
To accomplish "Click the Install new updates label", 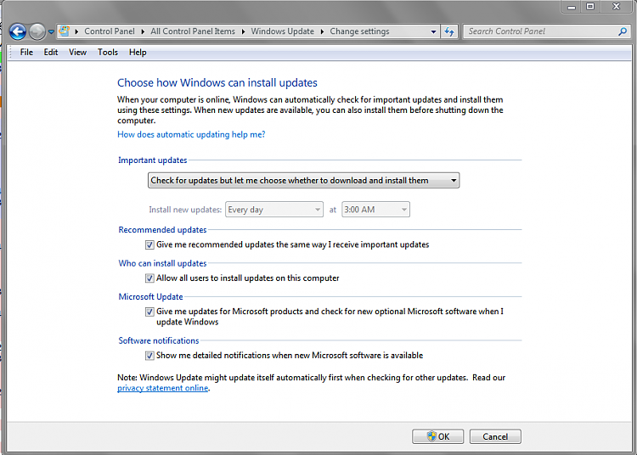I will (185, 210).
